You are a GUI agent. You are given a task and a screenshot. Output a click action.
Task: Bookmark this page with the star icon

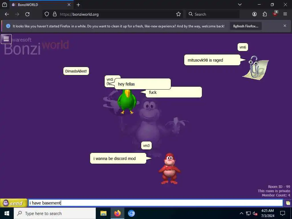pyautogui.click(x=179, y=14)
